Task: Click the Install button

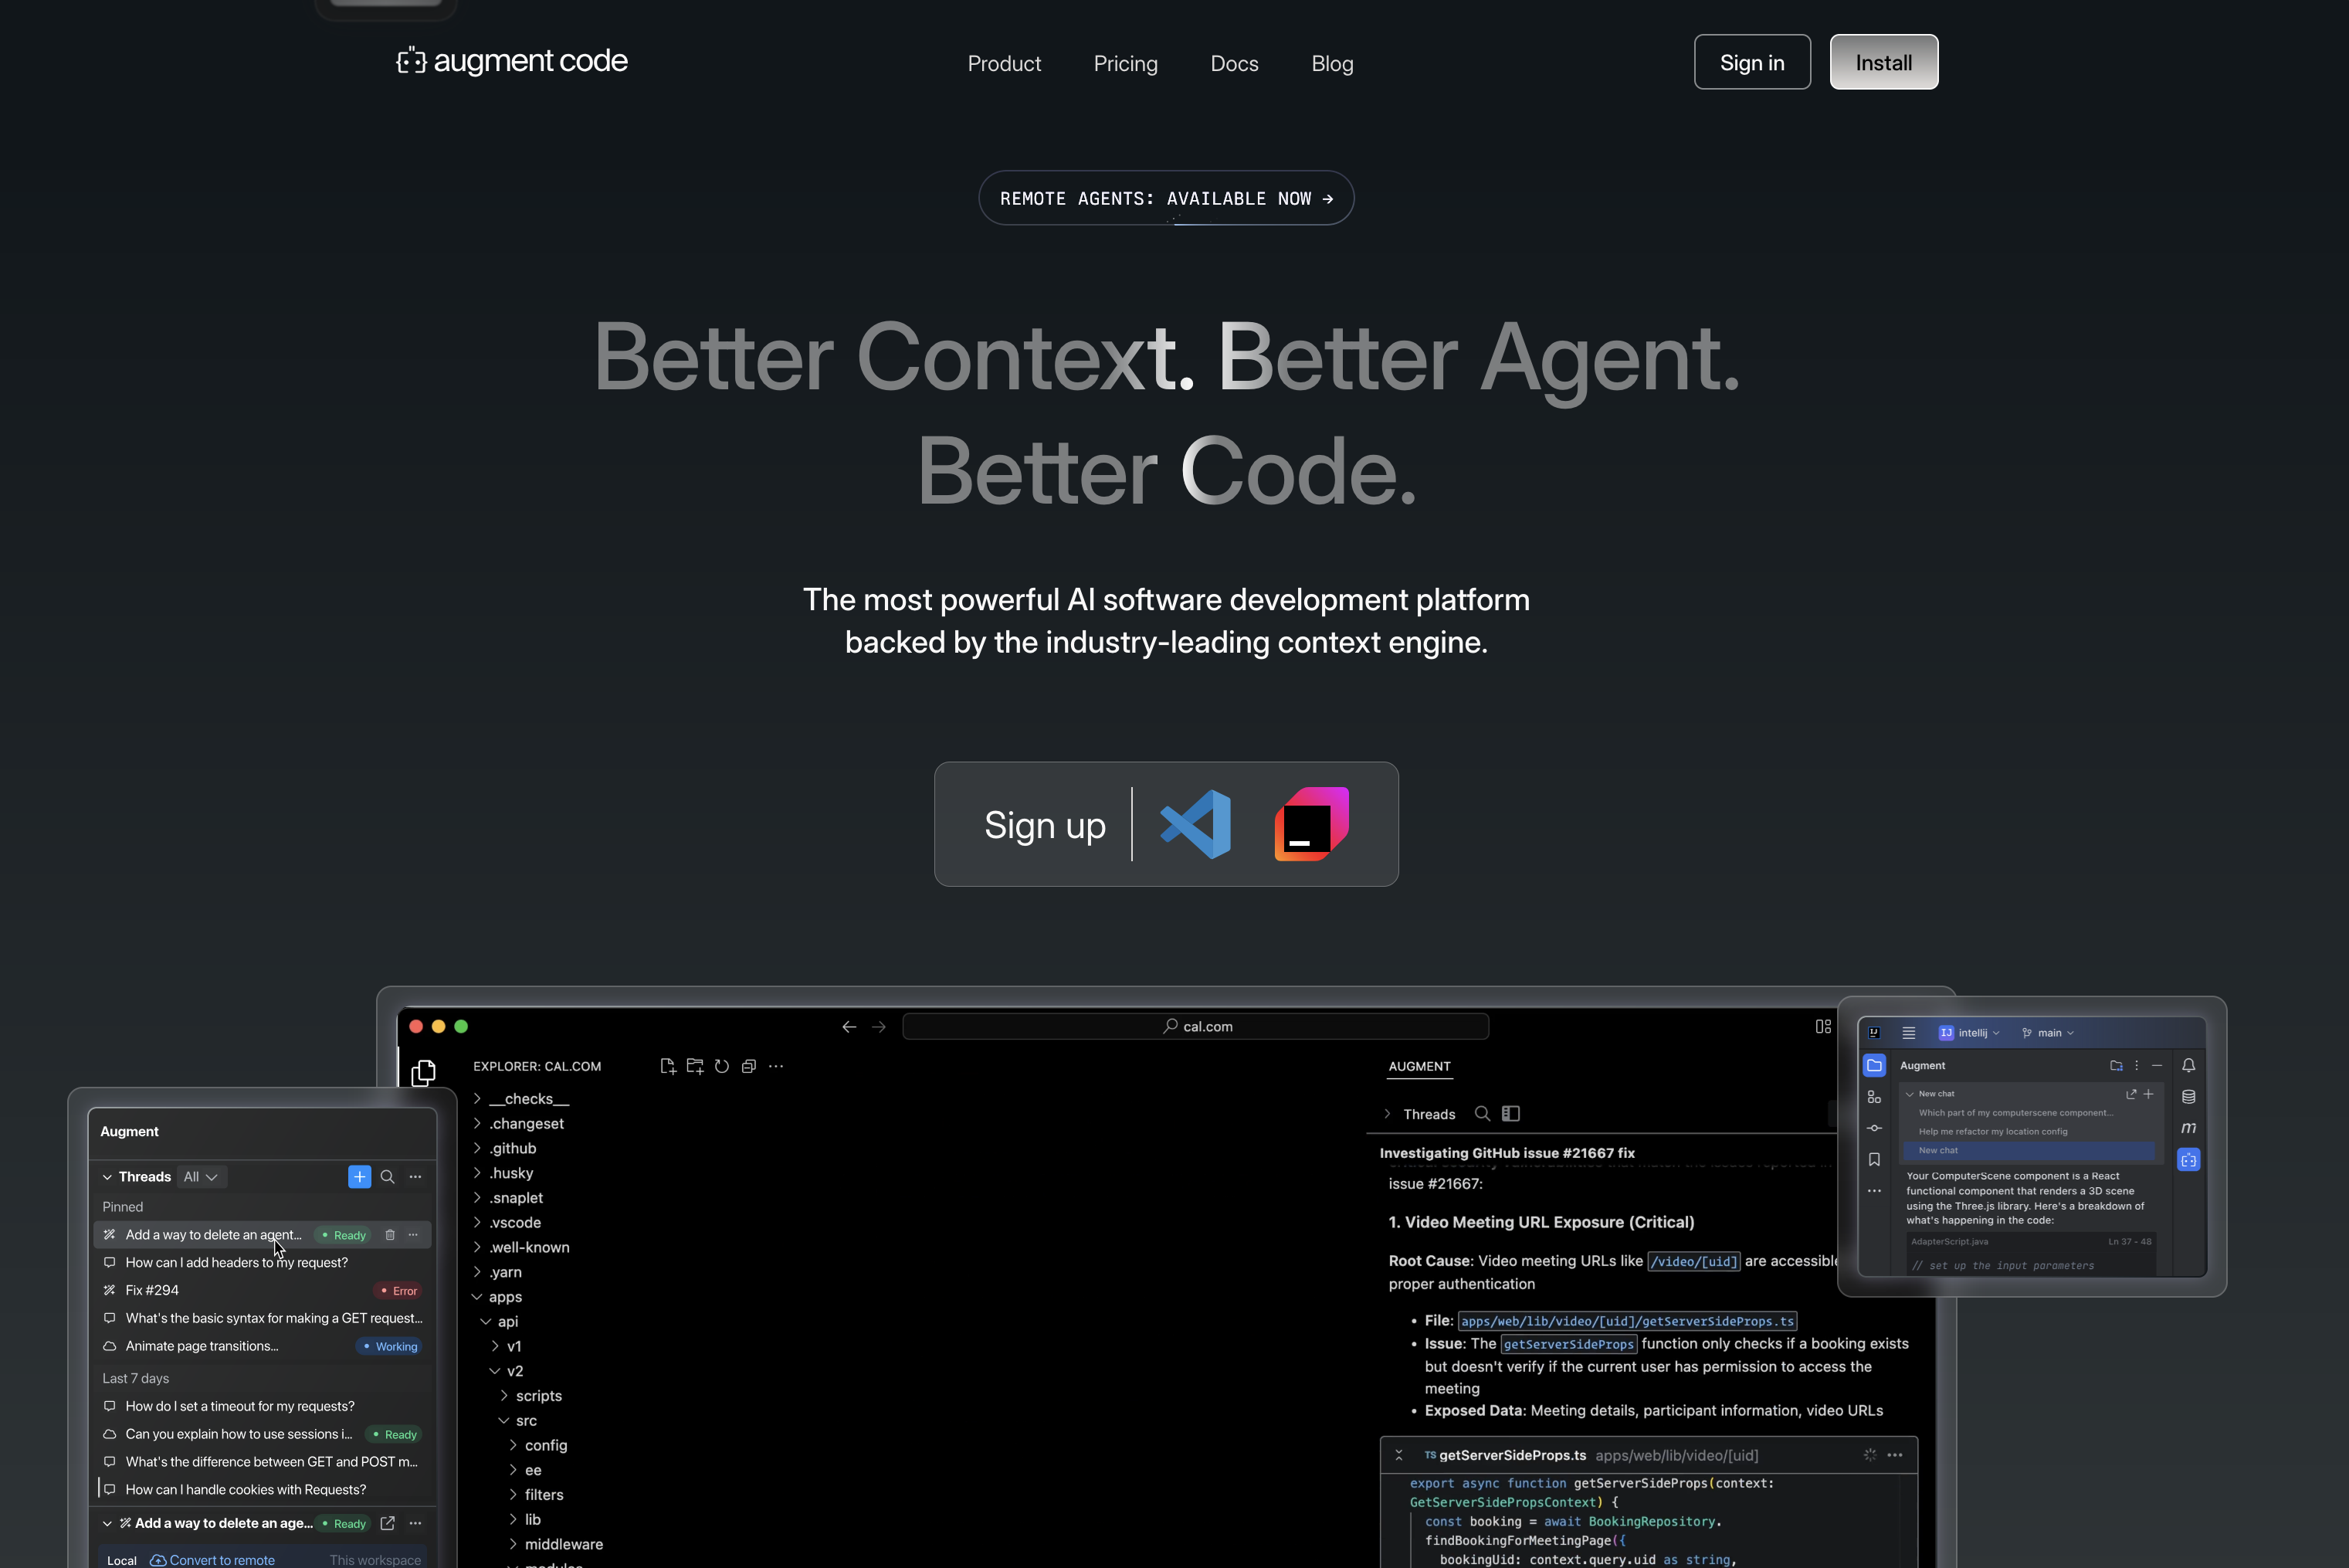Action: click(x=1883, y=61)
